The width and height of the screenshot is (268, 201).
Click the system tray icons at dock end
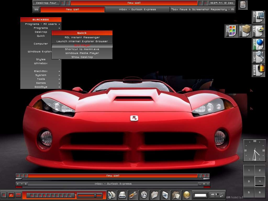217,195
